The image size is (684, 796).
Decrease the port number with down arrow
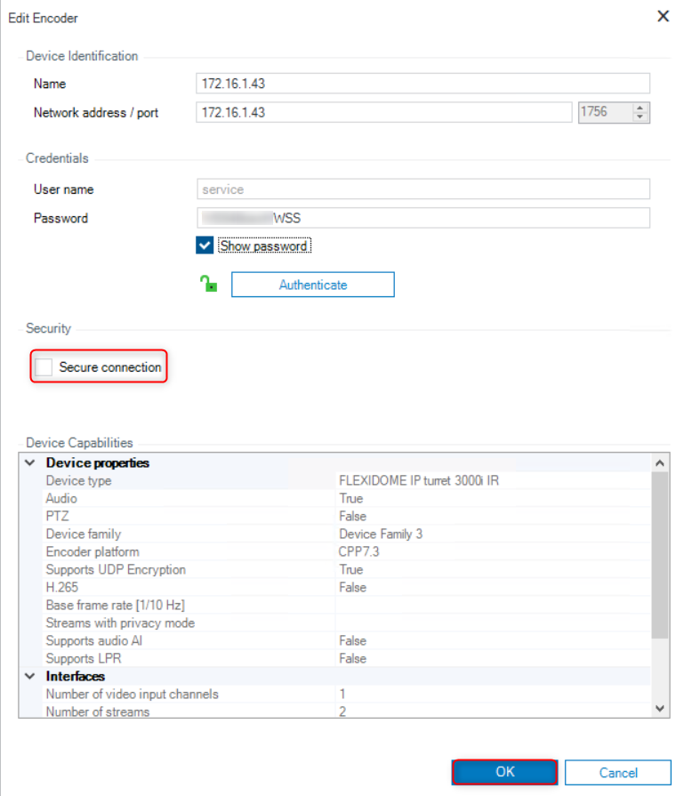pos(640,117)
